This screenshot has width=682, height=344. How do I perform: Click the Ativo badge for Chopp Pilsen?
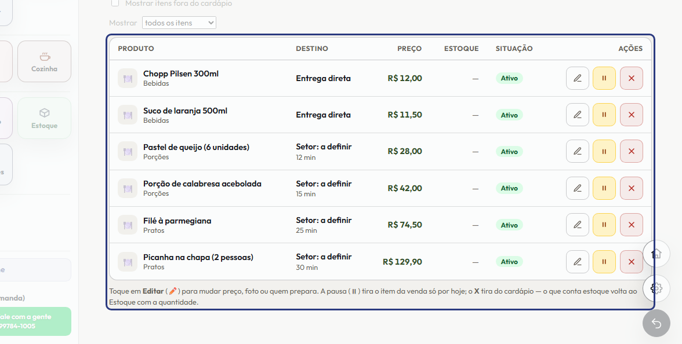pyautogui.click(x=509, y=78)
